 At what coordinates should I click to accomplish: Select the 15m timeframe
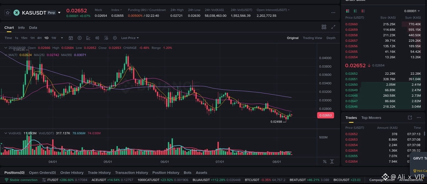pyautogui.click(x=24, y=38)
